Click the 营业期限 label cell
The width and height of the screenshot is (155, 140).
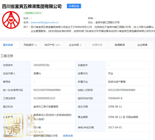[x=90, y=117]
